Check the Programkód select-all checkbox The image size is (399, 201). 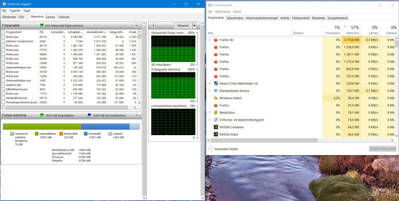(3, 32)
